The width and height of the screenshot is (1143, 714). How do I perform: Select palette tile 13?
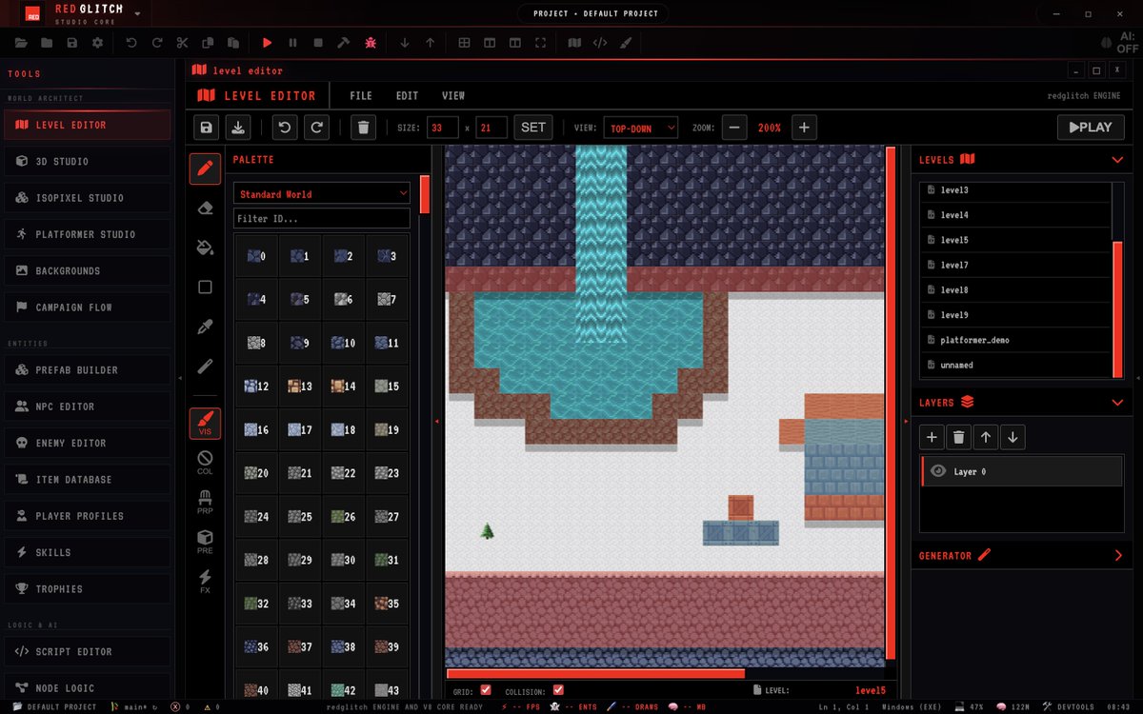pyautogui.click(x=300, y=387)
